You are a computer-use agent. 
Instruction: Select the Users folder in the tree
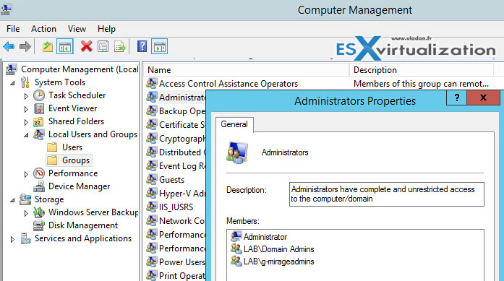click(72, 147)
